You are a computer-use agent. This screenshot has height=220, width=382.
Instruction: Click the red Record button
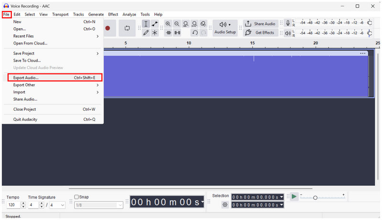107,28
